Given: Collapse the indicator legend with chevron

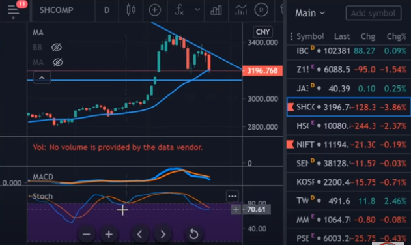Looking at the screenshot, I should point(42,78).
